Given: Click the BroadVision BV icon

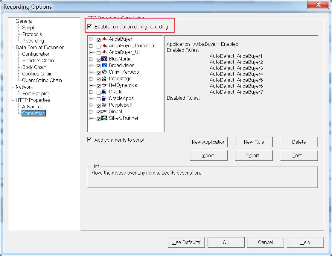Looking at the screenshot, I should coord(104,65).
